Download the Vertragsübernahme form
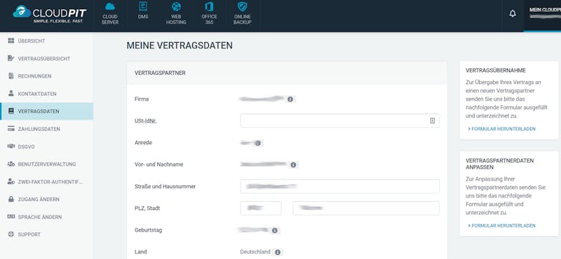Image resolution: width=561 pixels, height=259 pixels. [x=501, y=129]
